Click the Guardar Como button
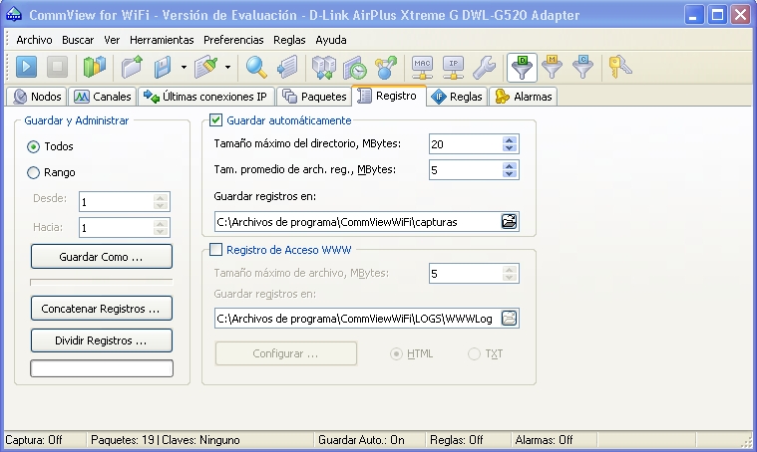757x452 pixels. (x=101, y=257)
